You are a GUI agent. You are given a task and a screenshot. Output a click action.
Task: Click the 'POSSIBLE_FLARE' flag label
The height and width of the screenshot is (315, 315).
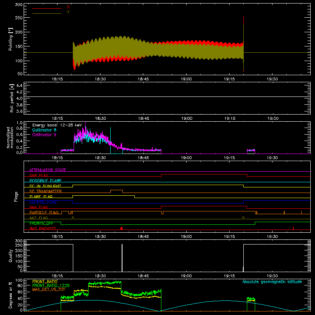45,181
